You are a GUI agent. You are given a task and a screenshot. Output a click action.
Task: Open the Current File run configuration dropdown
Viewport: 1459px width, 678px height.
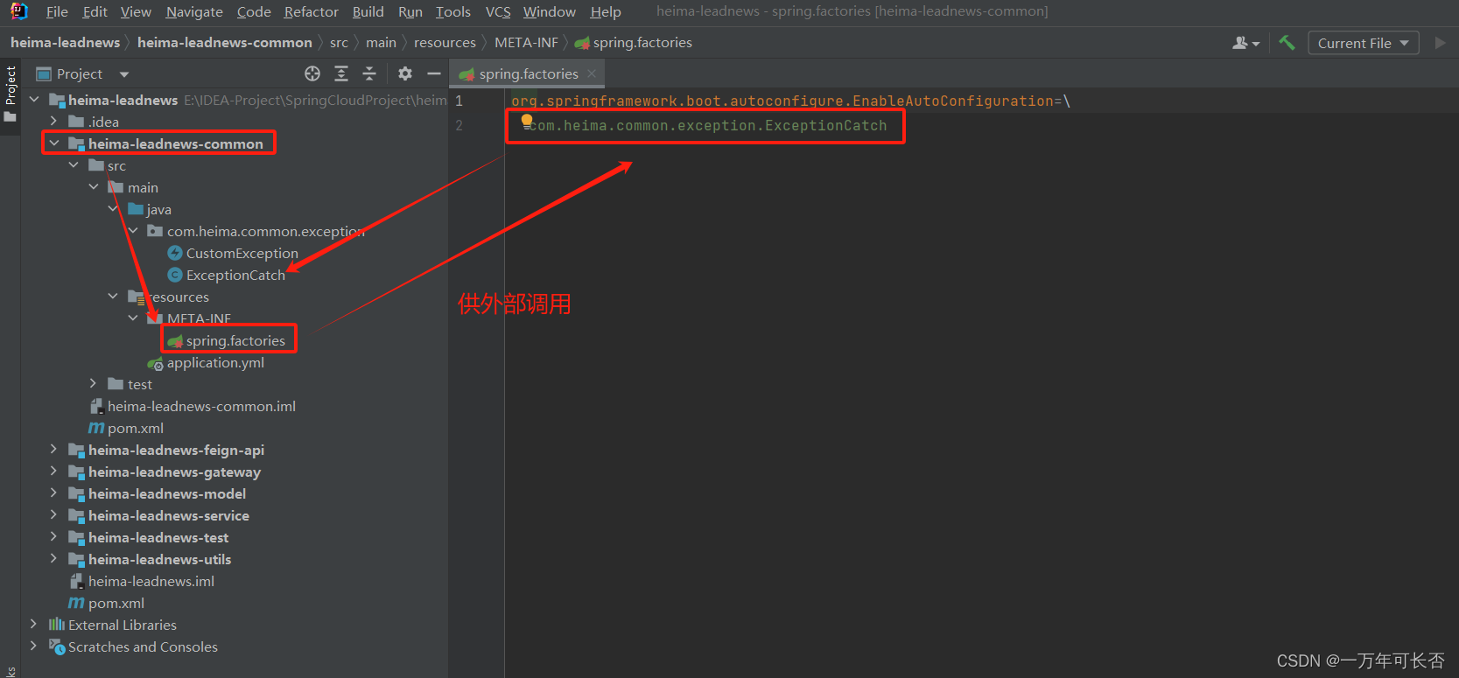pos(1363,43)
